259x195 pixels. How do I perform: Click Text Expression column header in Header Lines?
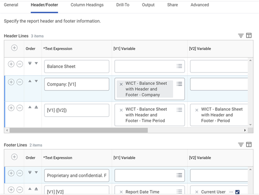pos(58,49)
